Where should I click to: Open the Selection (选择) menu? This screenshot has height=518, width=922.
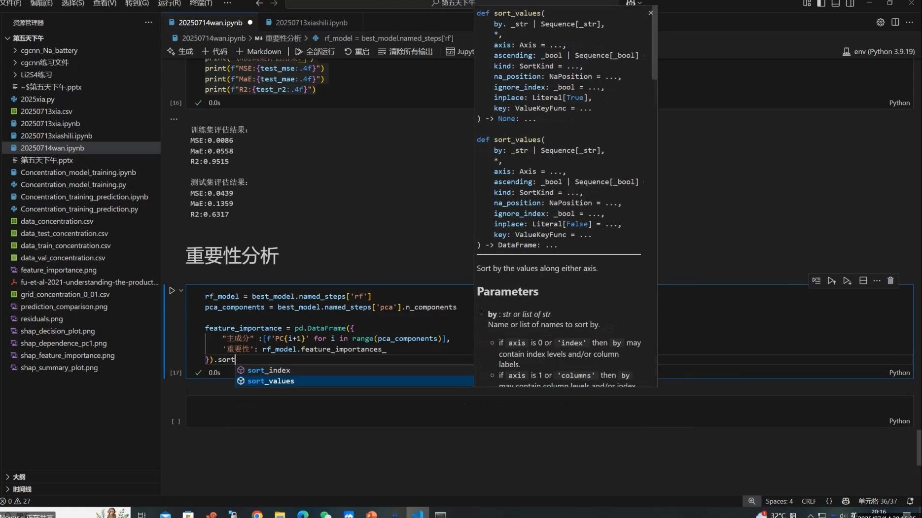[72, 3]
